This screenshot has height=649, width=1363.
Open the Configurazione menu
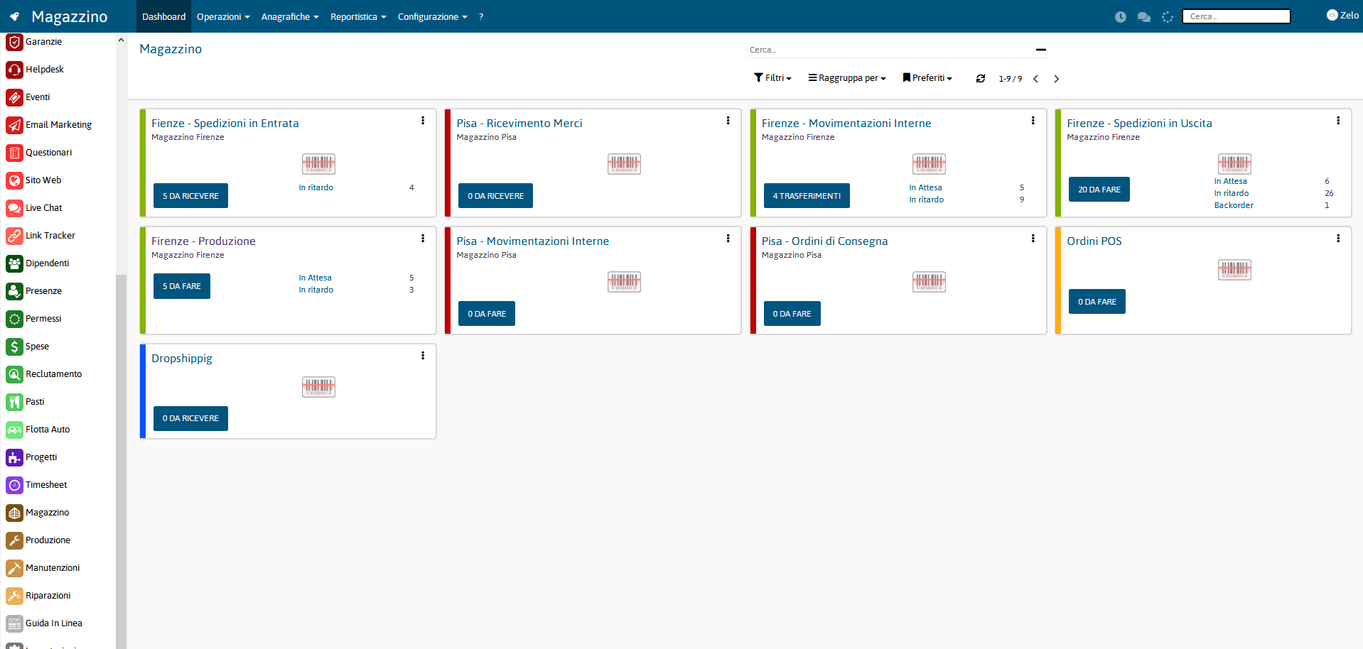click(432, 16)
